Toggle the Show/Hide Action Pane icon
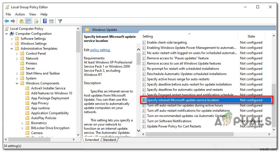 point(51,21)
